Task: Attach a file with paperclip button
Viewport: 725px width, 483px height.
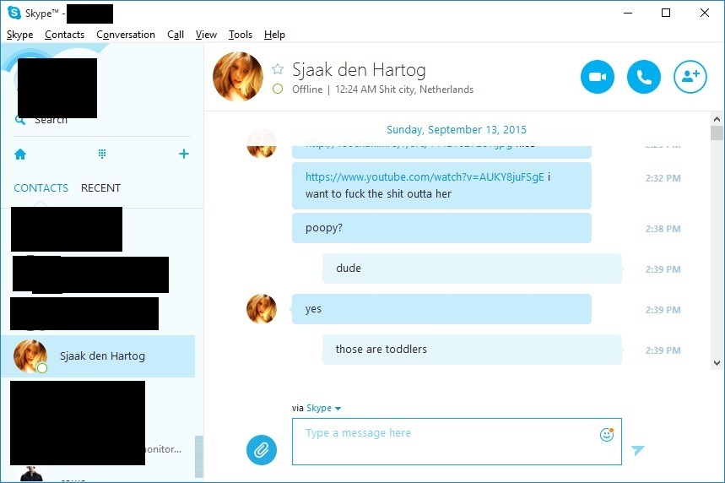Action: click(x=262, y=449)
